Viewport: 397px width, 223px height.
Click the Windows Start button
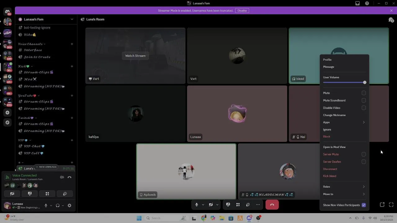[x=139, y=218]
